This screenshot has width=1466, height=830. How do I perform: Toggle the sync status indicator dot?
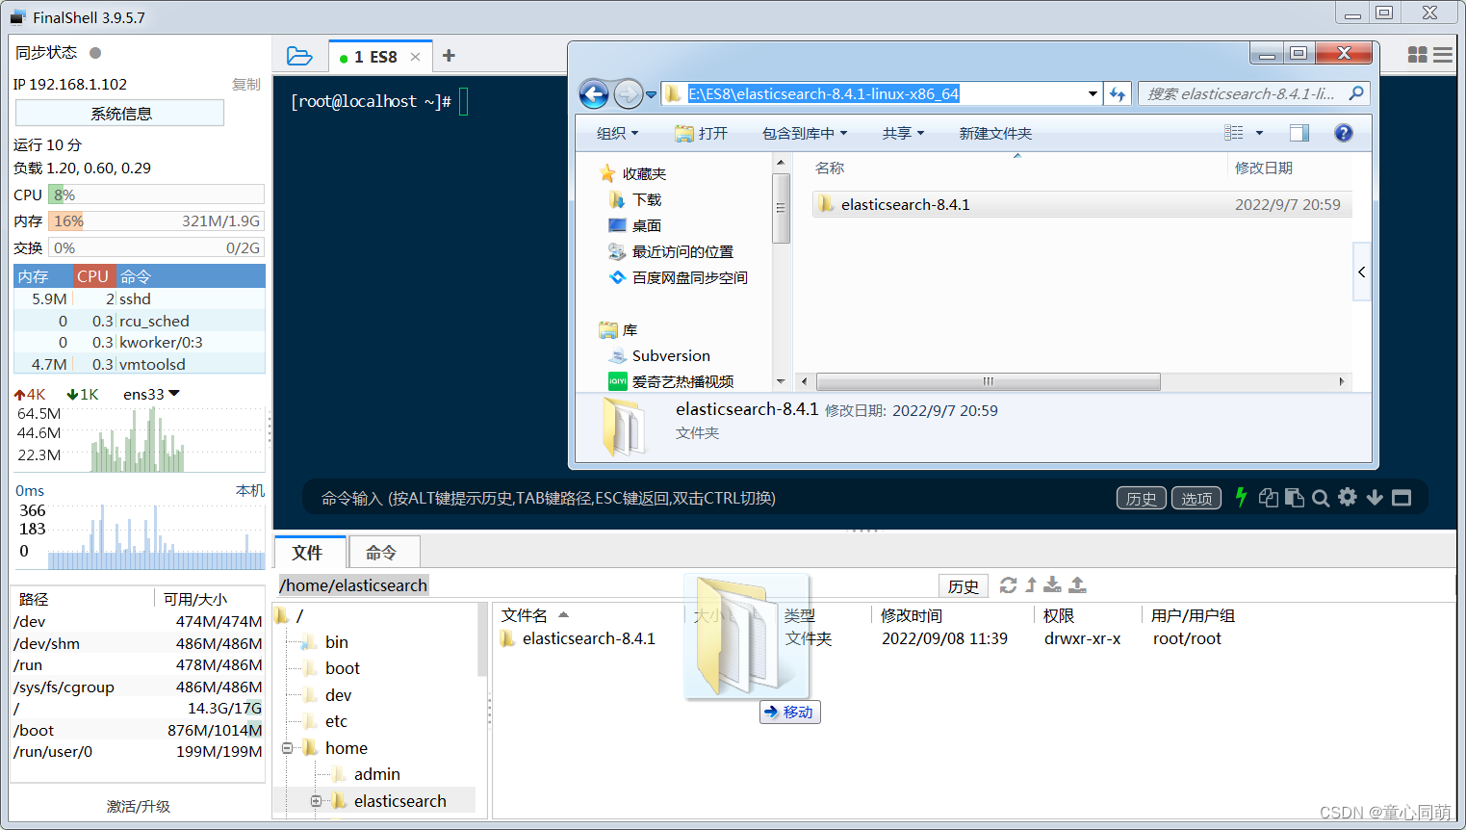(x=95, y=53)
